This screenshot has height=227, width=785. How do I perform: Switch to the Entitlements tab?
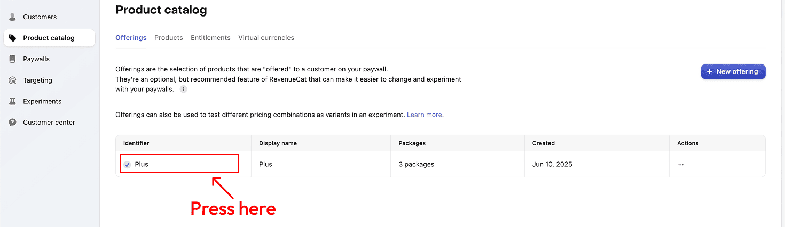210,38
